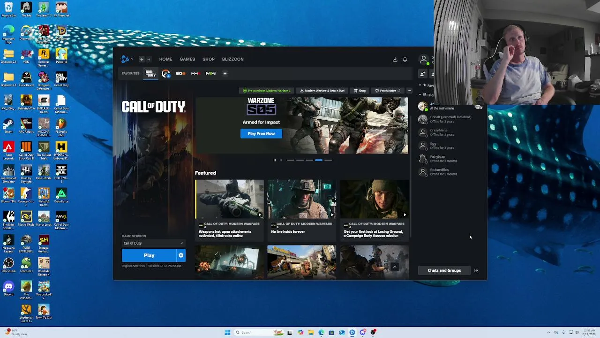Image resolution: width=600 pixels, height=338 pixels.
Task: Open the Call of Duty Shop button
Action: tap(360, 91)
